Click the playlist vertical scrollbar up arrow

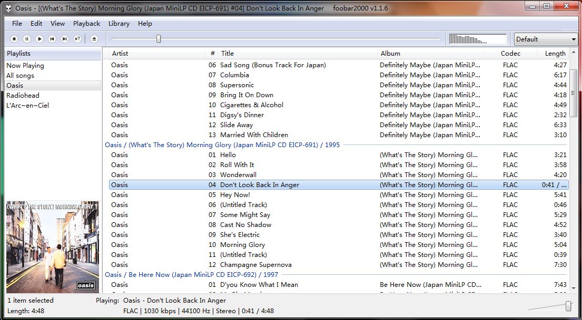click(x=574, y=53)
